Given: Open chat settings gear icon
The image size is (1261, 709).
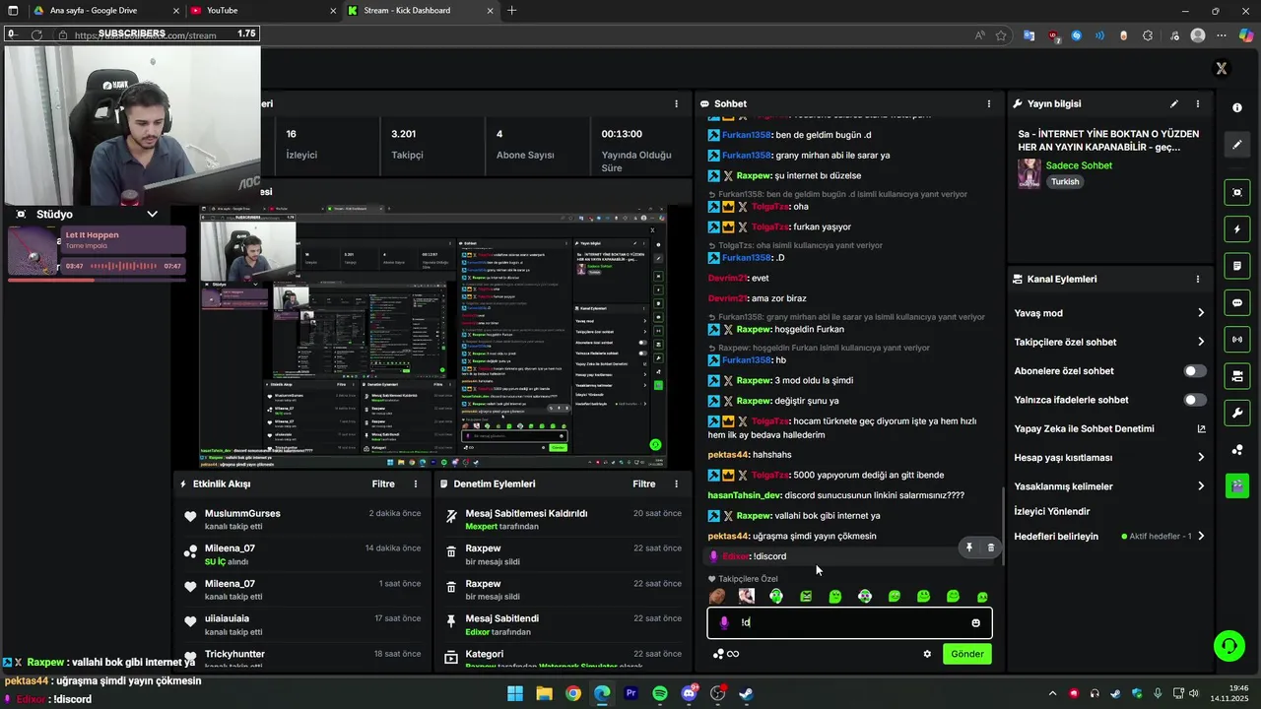Looking at the screenshot, I should pos(927,654).
